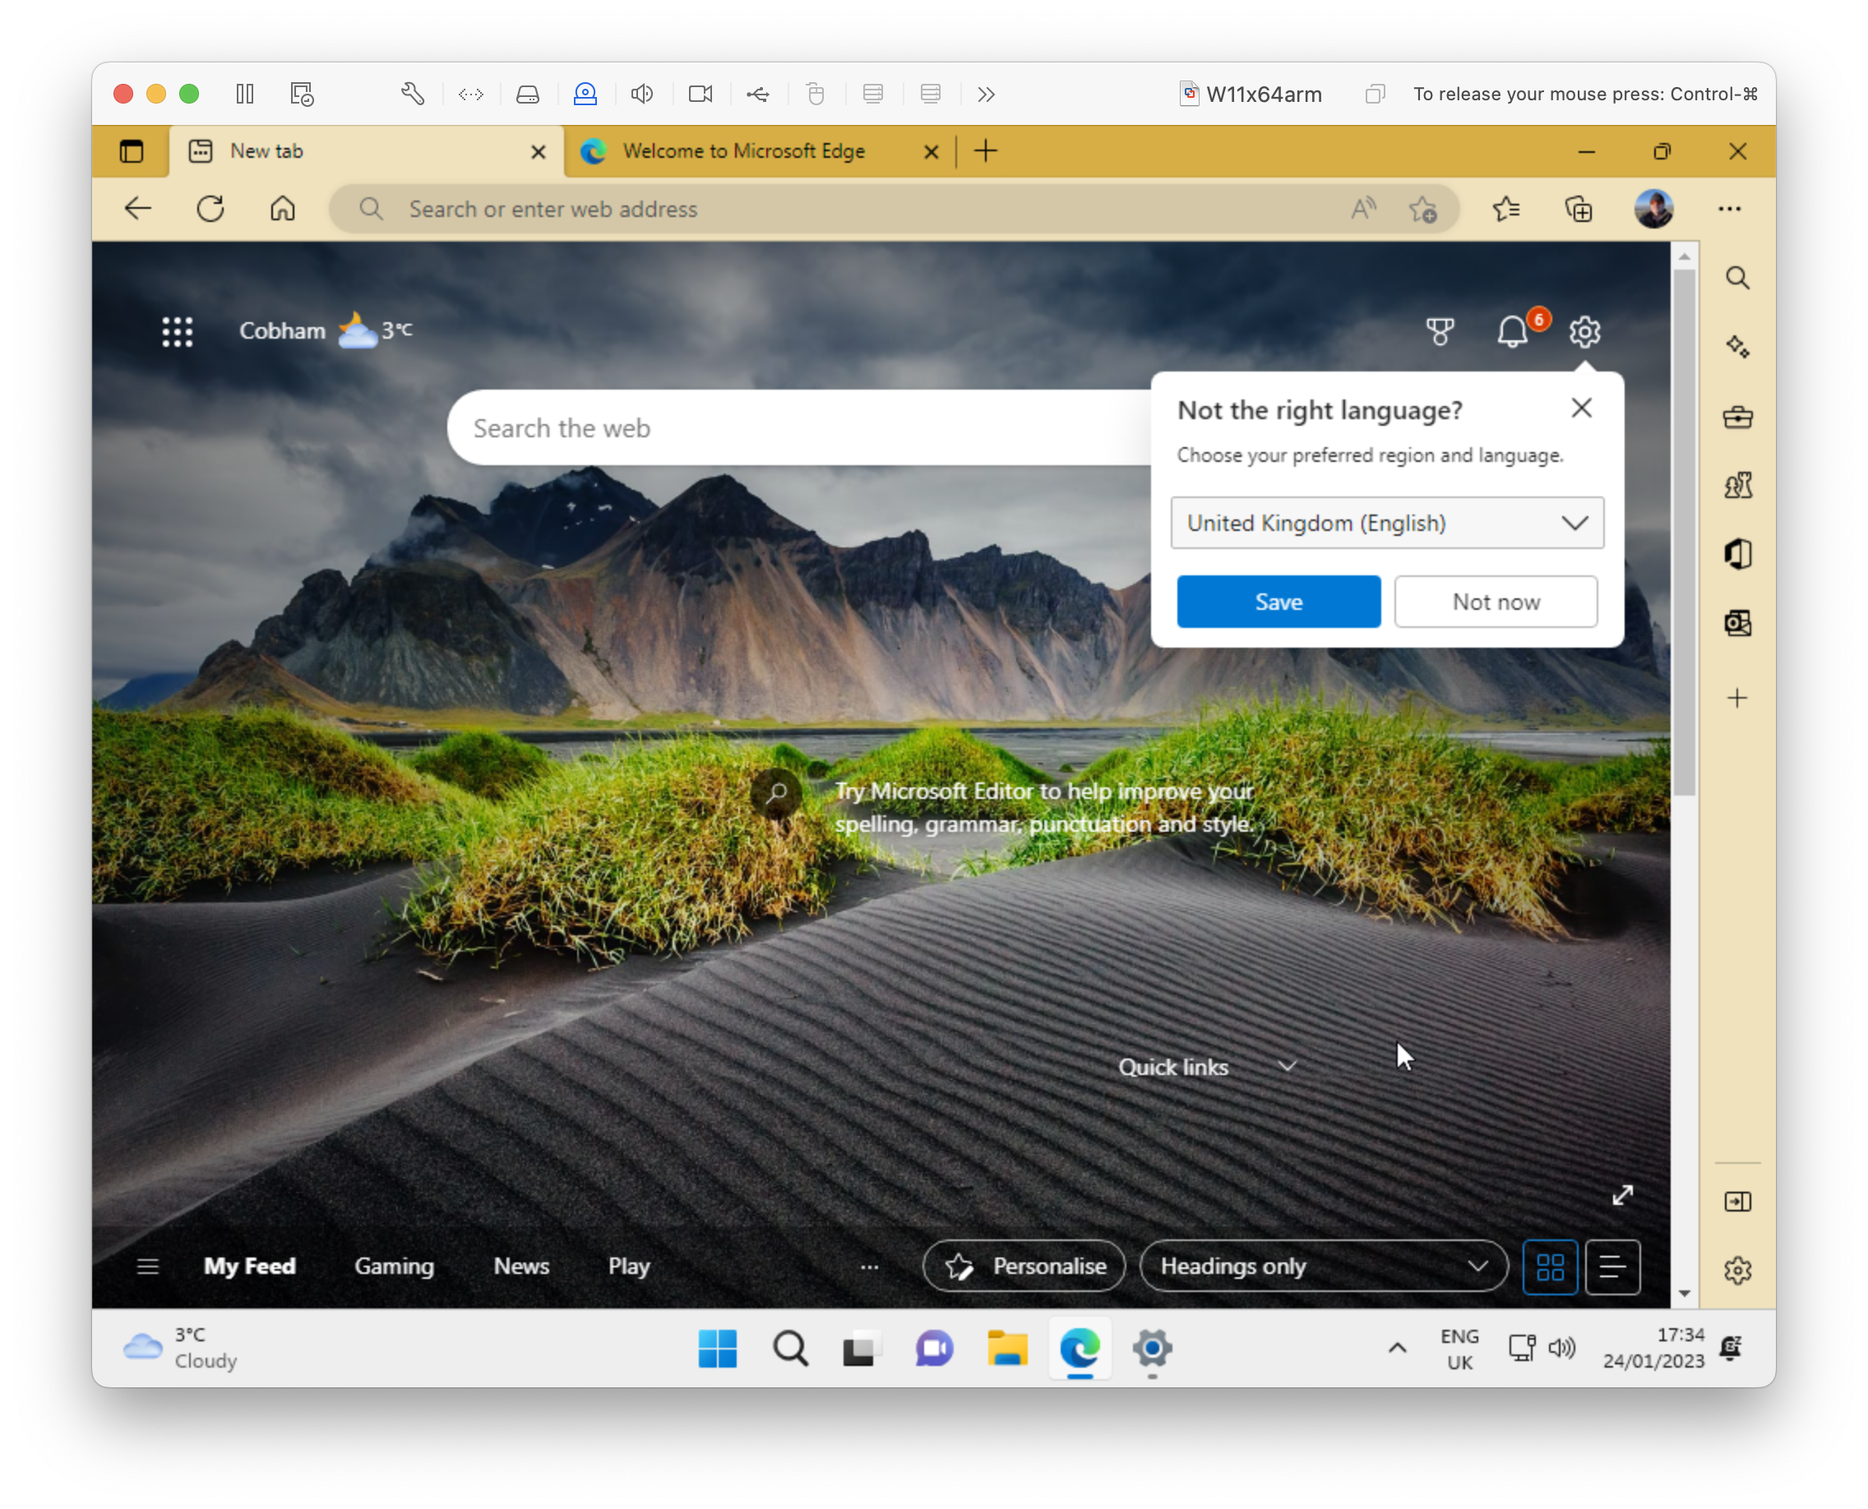Open the Favourites star list icon
Image resolution: width=1868 pixels, height=1509 pixels.
coord(1506,209)
